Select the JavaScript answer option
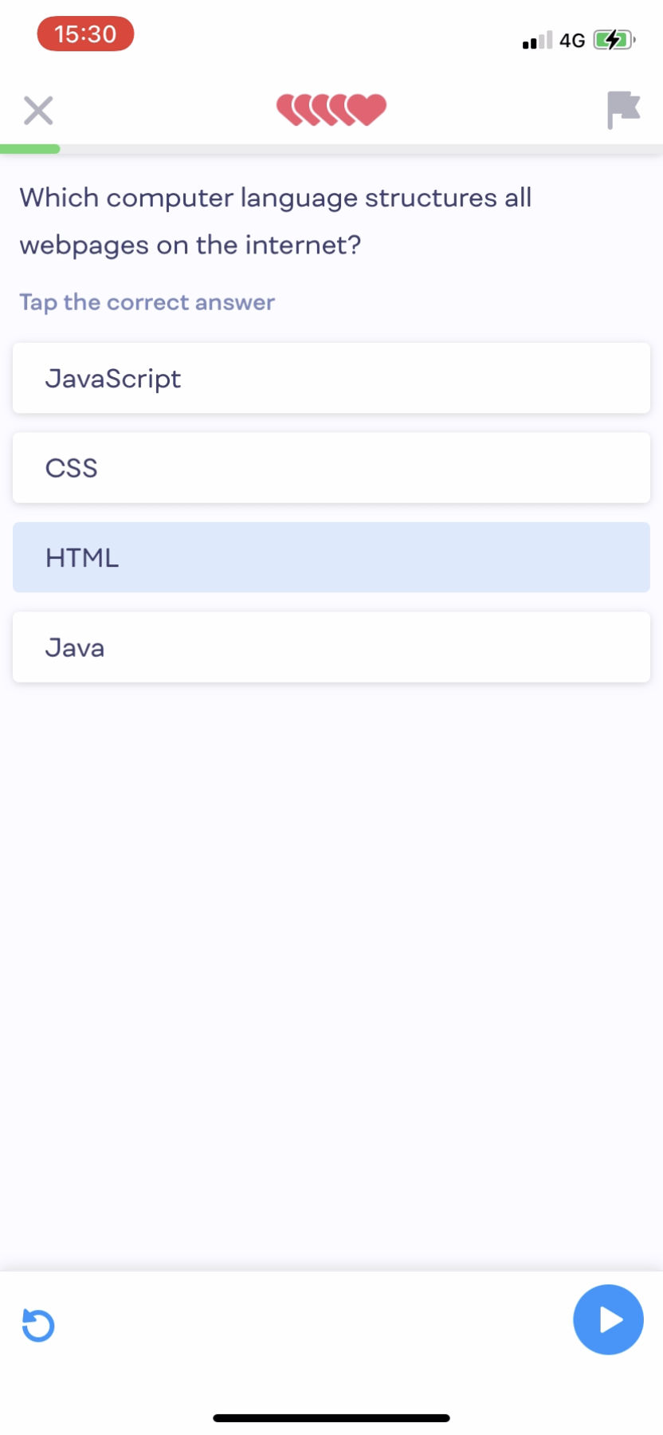 click(x=331, y=379)
